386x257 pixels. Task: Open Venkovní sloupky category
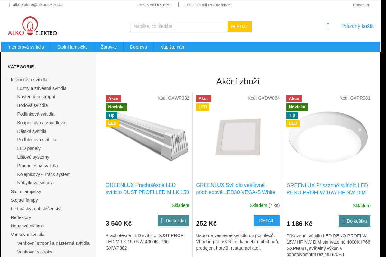(35, 252)
